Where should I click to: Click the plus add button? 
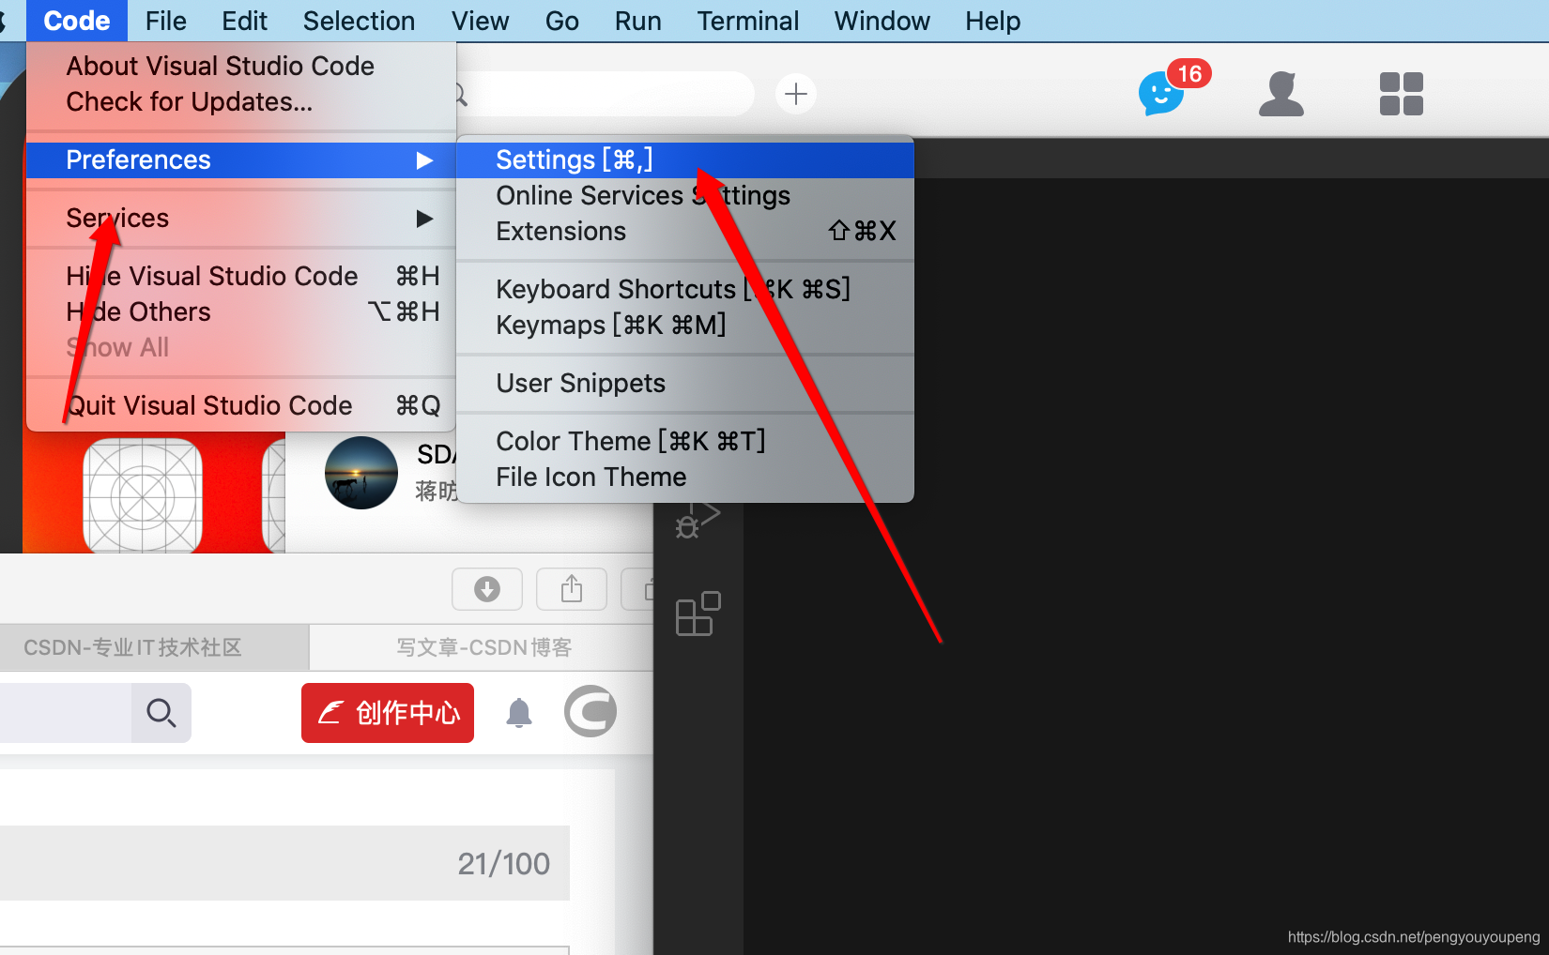click(796, 94)
